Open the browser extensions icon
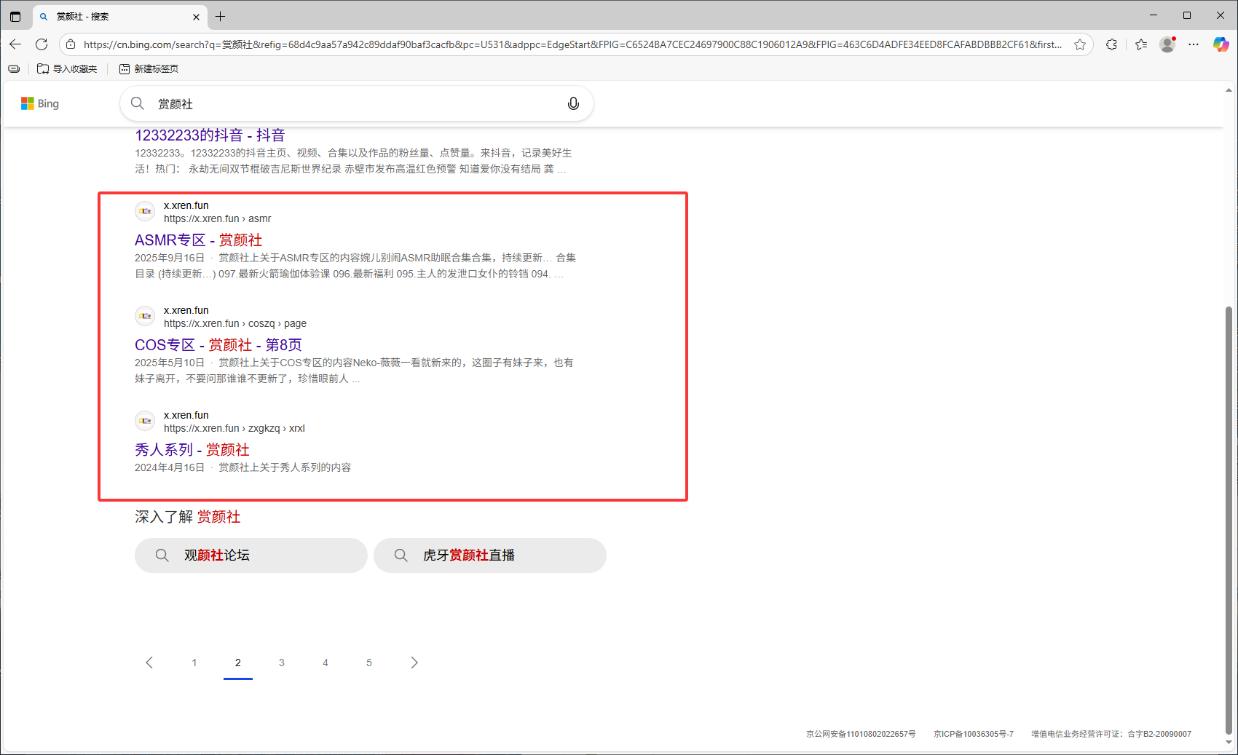Viewport: 1238px width, 755px height. 1111,44
